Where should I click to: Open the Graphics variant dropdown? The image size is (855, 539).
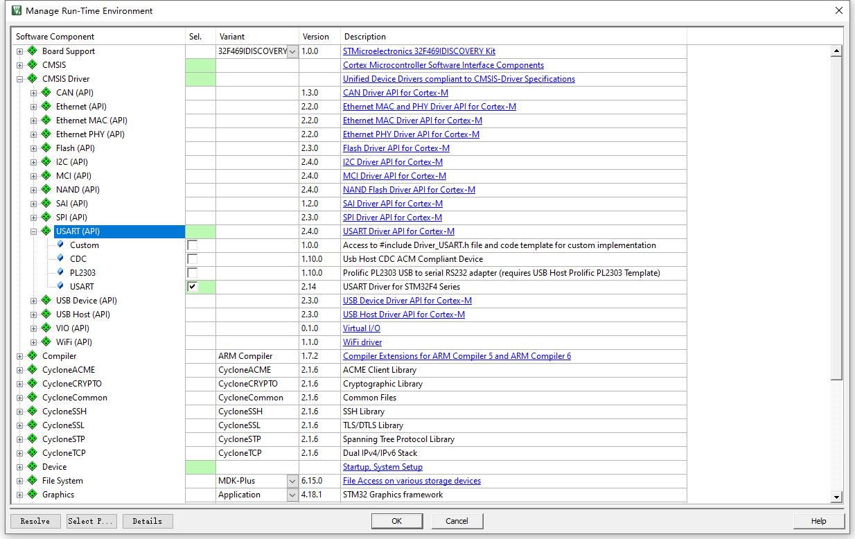(x=292, y=495)
